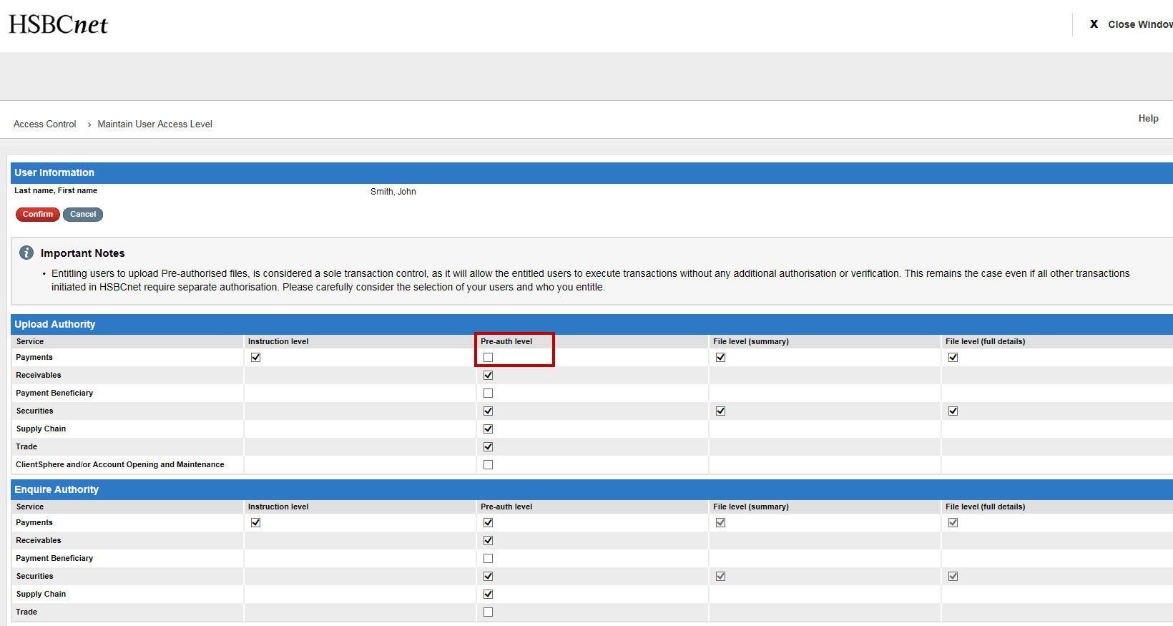The width and height of the screenshot is (1173, 626).
Task: Go to Access Control breadcrumb
Action: (44, 124)
